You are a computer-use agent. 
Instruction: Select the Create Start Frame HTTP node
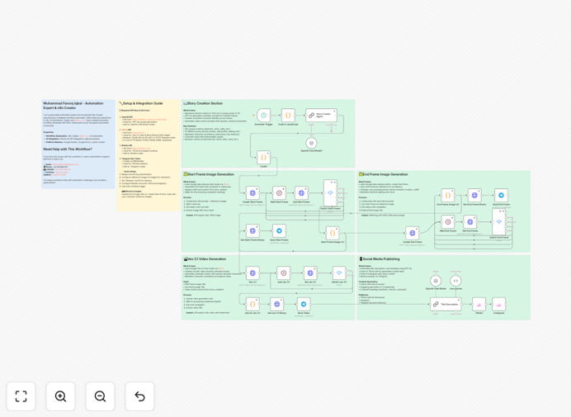coord(252,193)
